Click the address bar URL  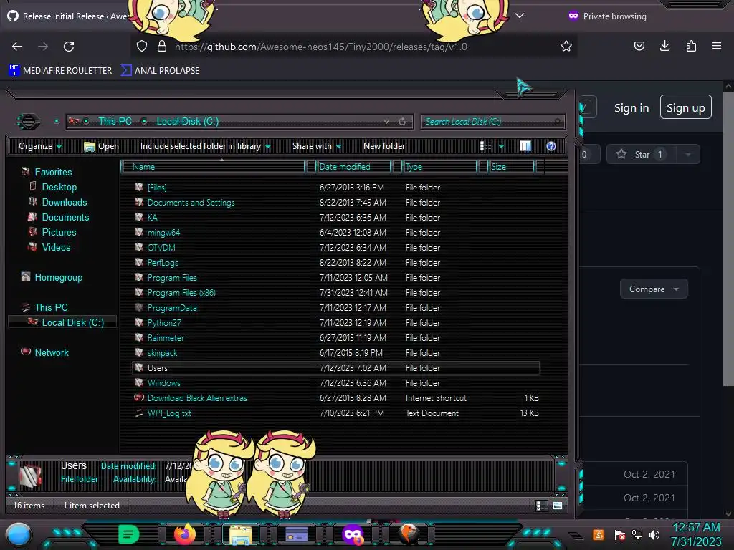320,47
